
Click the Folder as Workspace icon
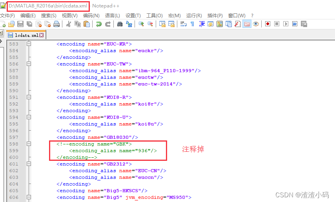(x=247, y=24)
